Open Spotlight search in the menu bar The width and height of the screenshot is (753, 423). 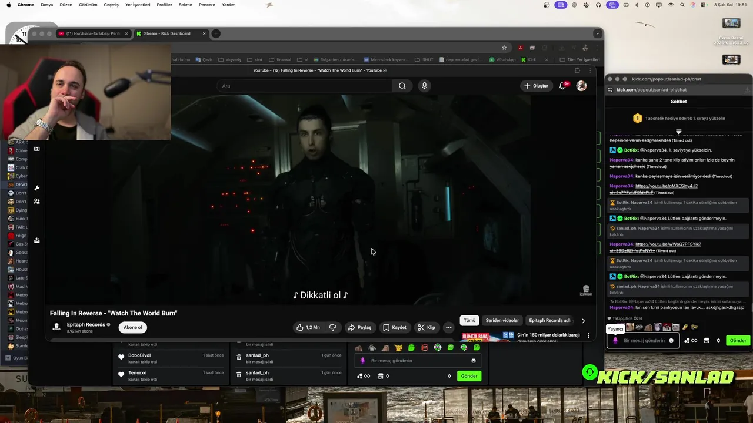pyautogui.click(x=682, y=5)
